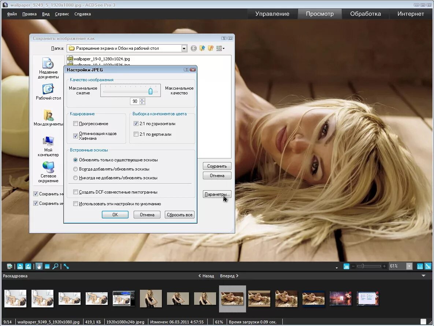This screenshot has height=326, width=434.
Task: Create a new folder in the Save dialog
Action: point(211,48)
